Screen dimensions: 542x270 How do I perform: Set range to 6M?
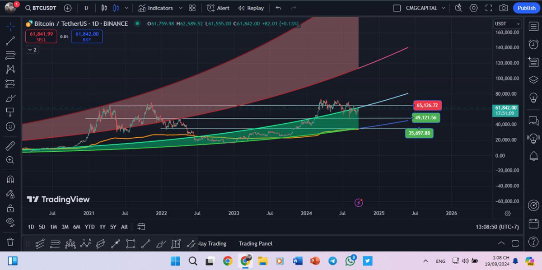[77, 227]
